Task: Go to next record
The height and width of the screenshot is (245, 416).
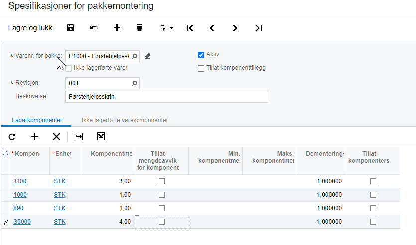Action: pyautogui.click(x=235, y=28)
